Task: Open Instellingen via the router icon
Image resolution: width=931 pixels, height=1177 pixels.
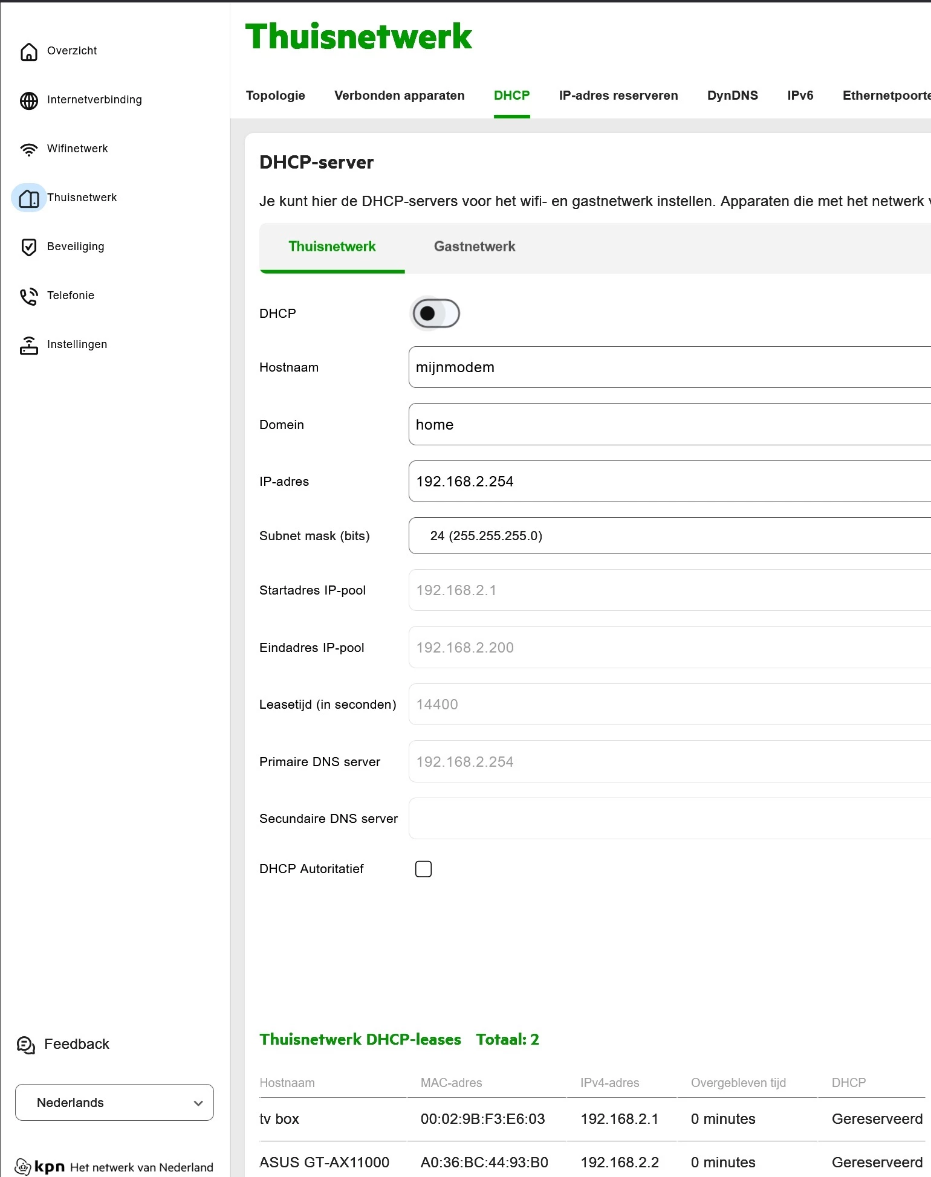Action: click(28, 345)
